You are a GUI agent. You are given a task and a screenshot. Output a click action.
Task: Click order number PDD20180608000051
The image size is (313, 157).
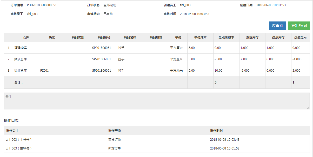coord(42,5)
